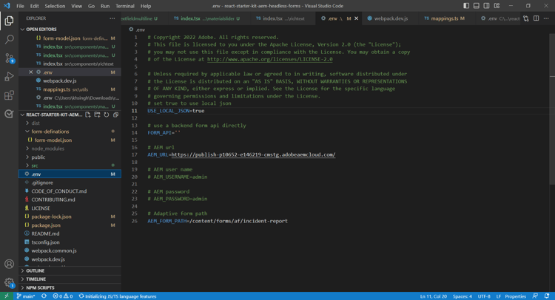Open the Explorer view in activity bar
Screen dimensions: 555x300
tap(9, 21)
